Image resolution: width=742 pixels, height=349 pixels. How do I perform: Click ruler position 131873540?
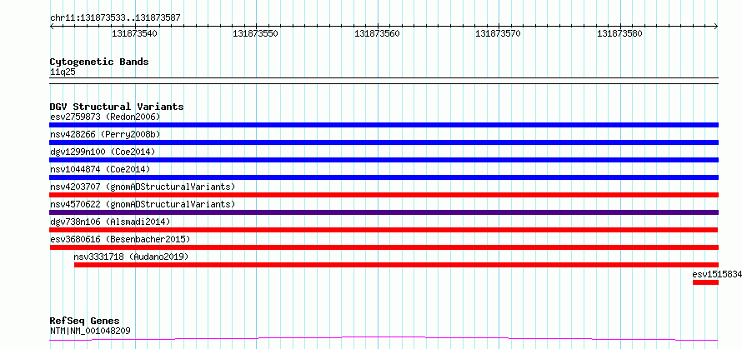coord(135,34)
